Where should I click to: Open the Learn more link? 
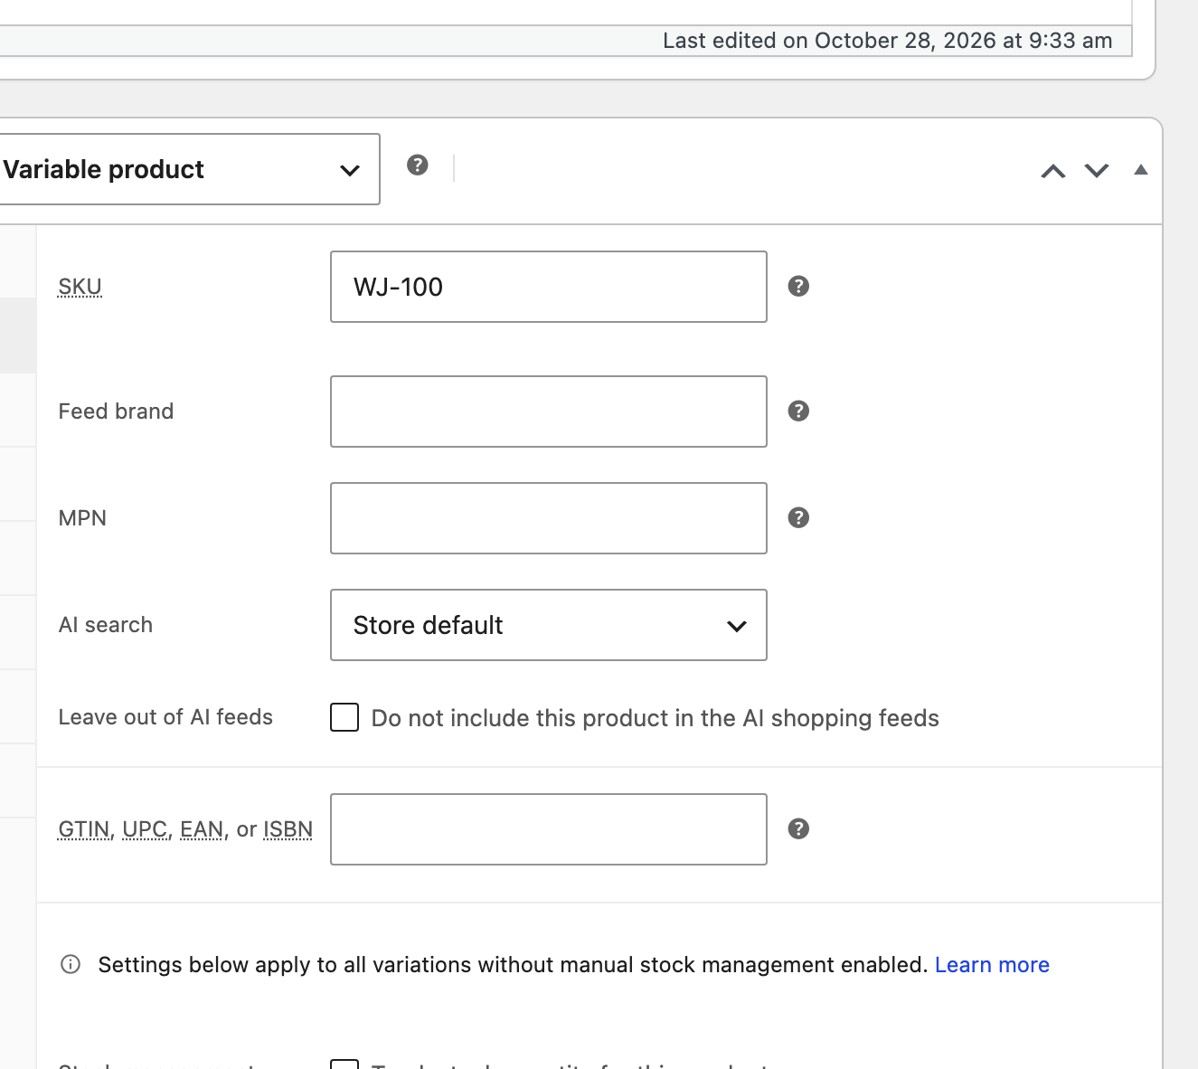coord(992,965)
